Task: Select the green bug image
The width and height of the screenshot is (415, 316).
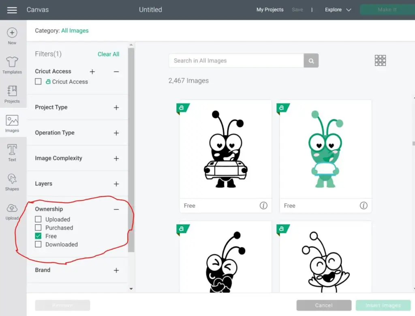Action: (x=325, y=149)
